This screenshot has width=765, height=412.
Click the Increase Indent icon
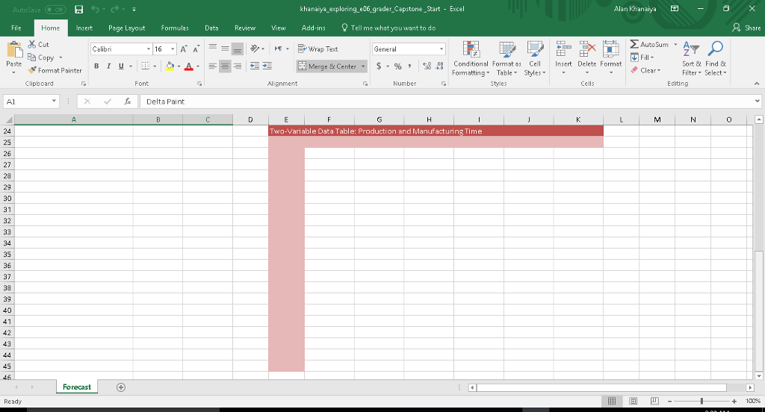point(267,66)
